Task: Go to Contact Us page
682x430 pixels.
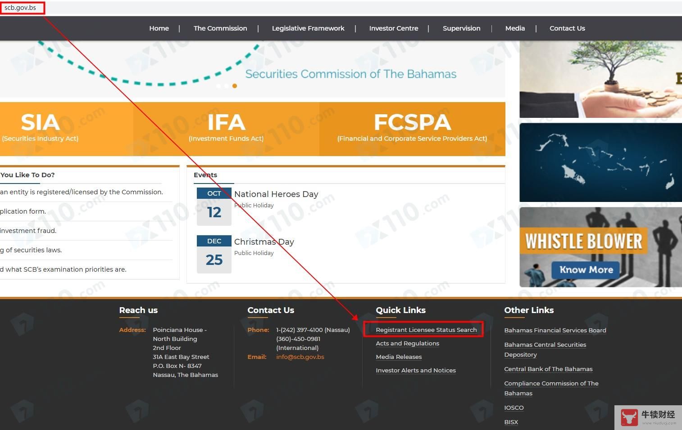Action: point(567,28)
